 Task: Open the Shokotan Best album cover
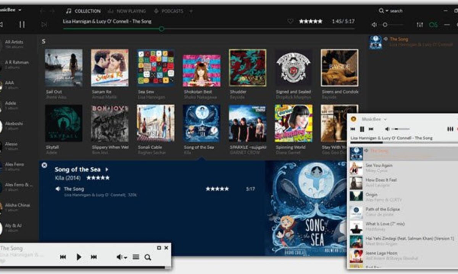[202, 71]
